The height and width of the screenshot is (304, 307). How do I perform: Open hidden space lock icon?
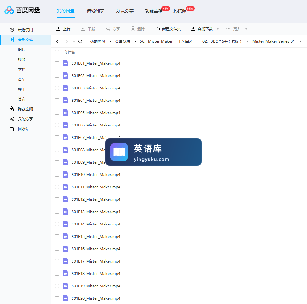11,109
